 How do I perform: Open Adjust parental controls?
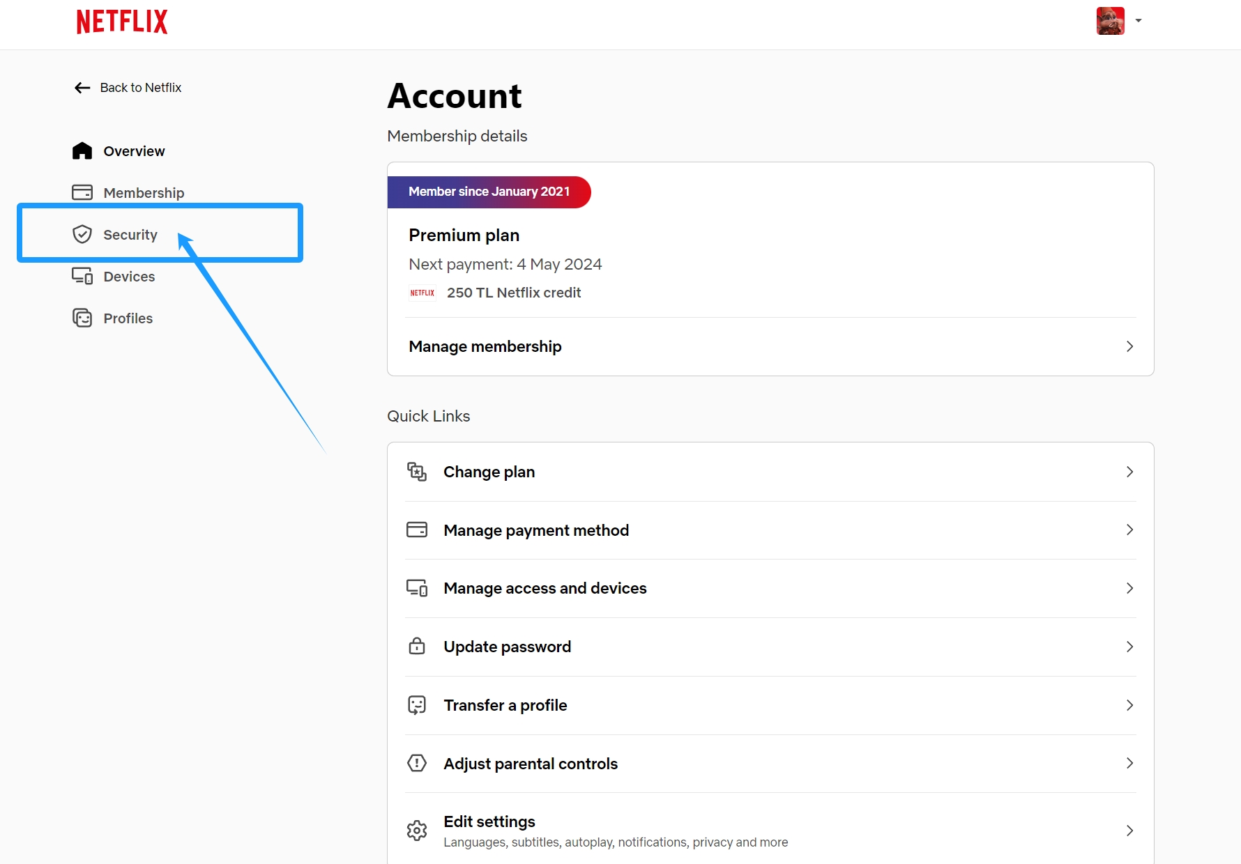(x=770, y=764)
